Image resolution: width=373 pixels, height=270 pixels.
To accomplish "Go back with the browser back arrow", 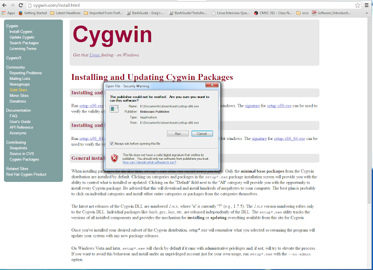I will tap(4, 5).
